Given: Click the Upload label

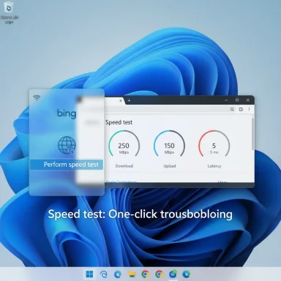Looking at the screenshot, I should pos(170,166).
